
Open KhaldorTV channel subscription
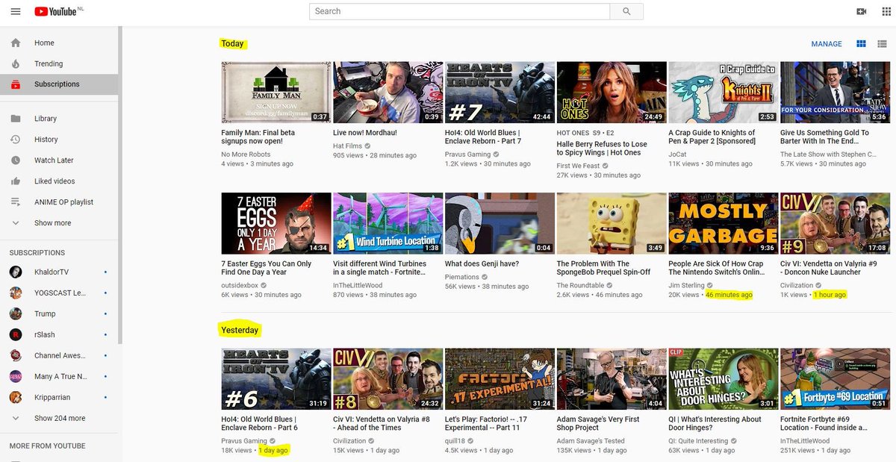[59, 272]
